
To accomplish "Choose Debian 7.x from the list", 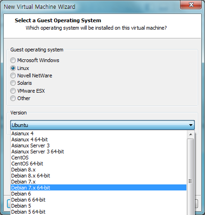I will 98,182.
